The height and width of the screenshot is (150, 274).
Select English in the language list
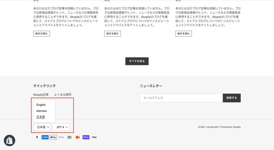[41, 105]
